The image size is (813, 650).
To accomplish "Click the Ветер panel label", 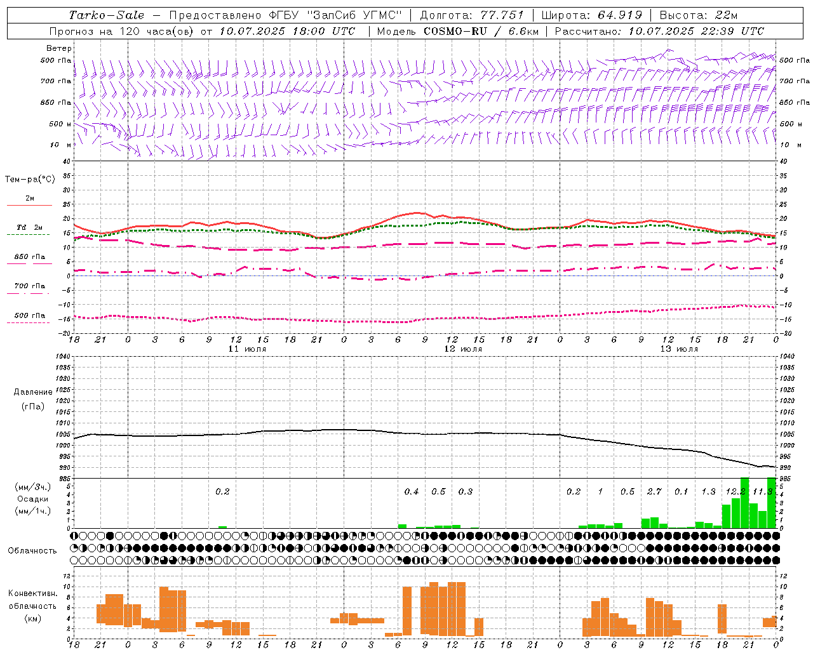I will 59,48.
